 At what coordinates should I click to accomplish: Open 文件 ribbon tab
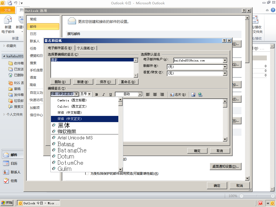click(8, 10)
